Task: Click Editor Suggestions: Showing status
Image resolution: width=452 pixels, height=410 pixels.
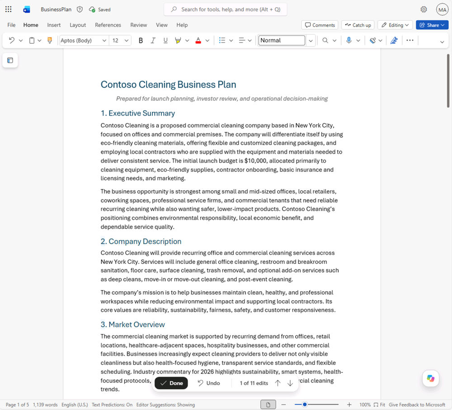Action: 165,405
